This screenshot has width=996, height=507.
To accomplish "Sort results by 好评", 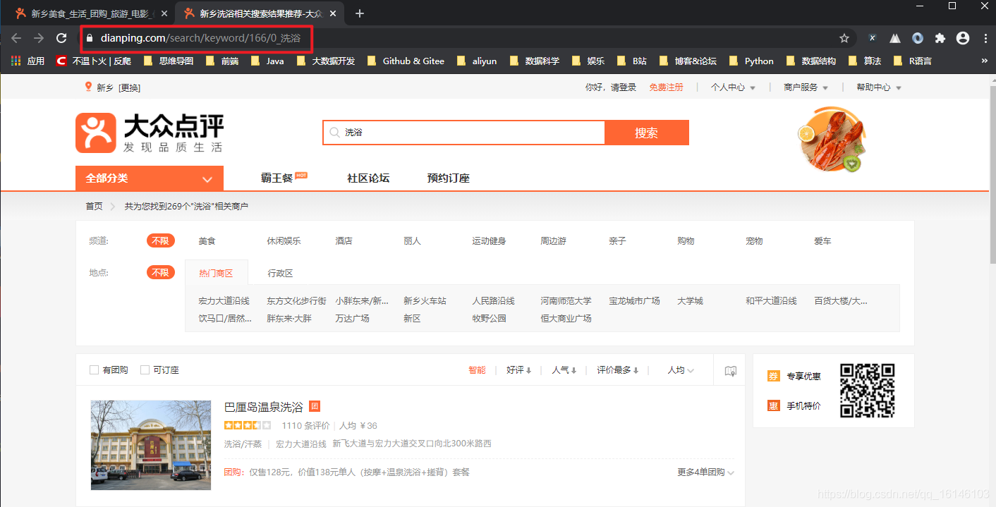I will click(x=518, y=370).
